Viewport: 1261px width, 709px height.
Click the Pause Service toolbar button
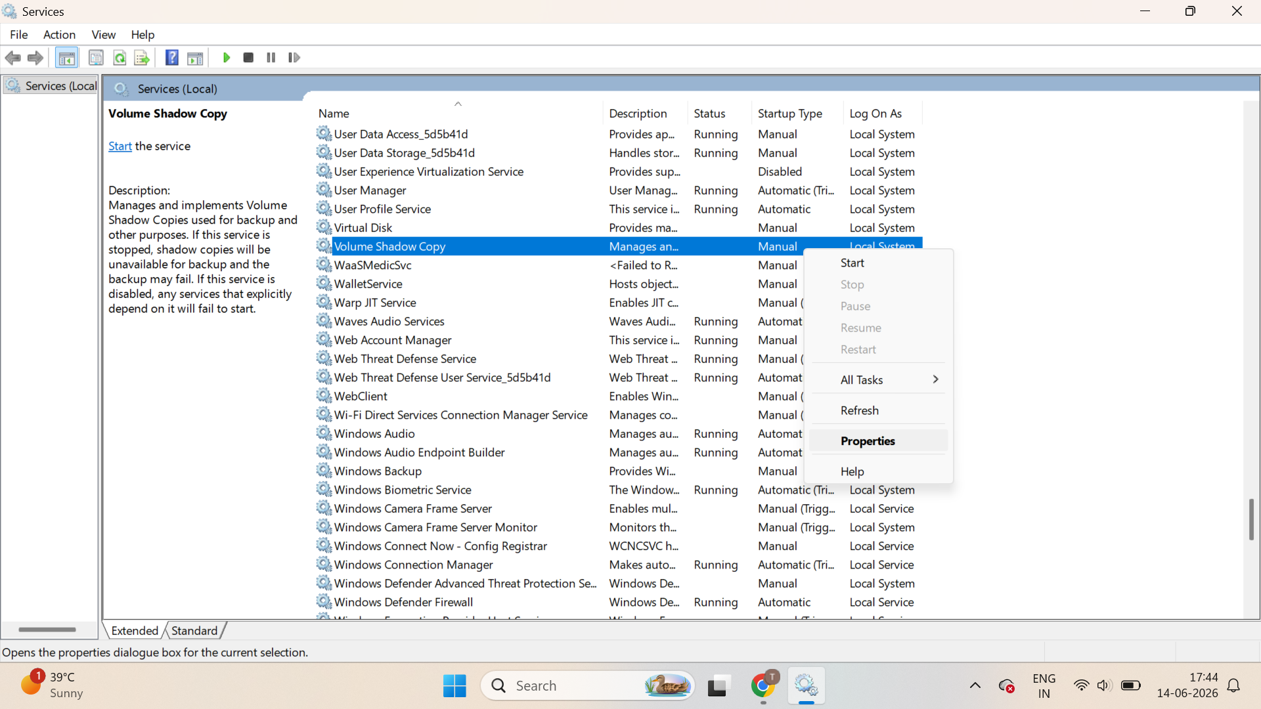pos(271,58)
